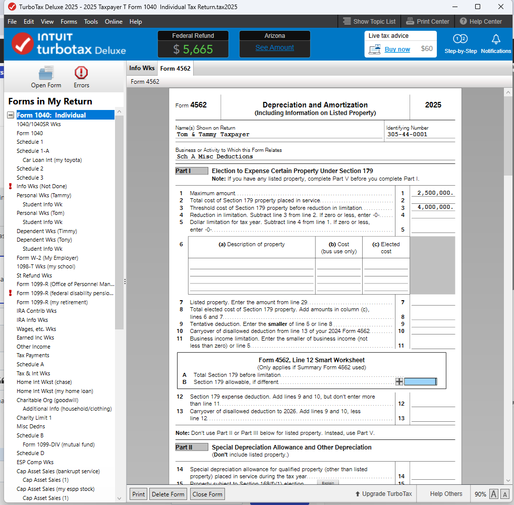The height and width of the screenshot is (505, 514).
Task: Open Home Int Wkst (chase)
Action: (x=44, y=382)
